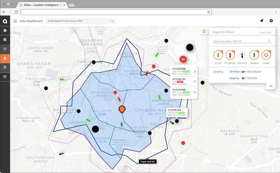Click the red 03 cluster marker
Image resolution: width=280 pixels, height=173 pixels.
click(183, 59)
